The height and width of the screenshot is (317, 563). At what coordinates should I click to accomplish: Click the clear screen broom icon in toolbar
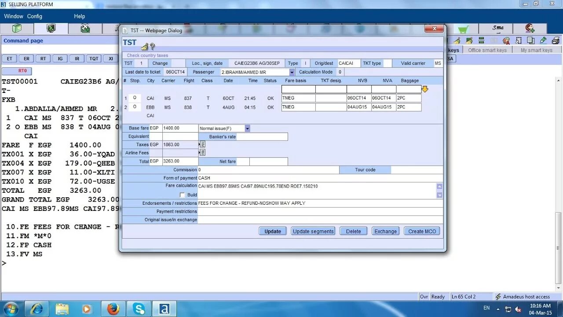click(457, 41)
